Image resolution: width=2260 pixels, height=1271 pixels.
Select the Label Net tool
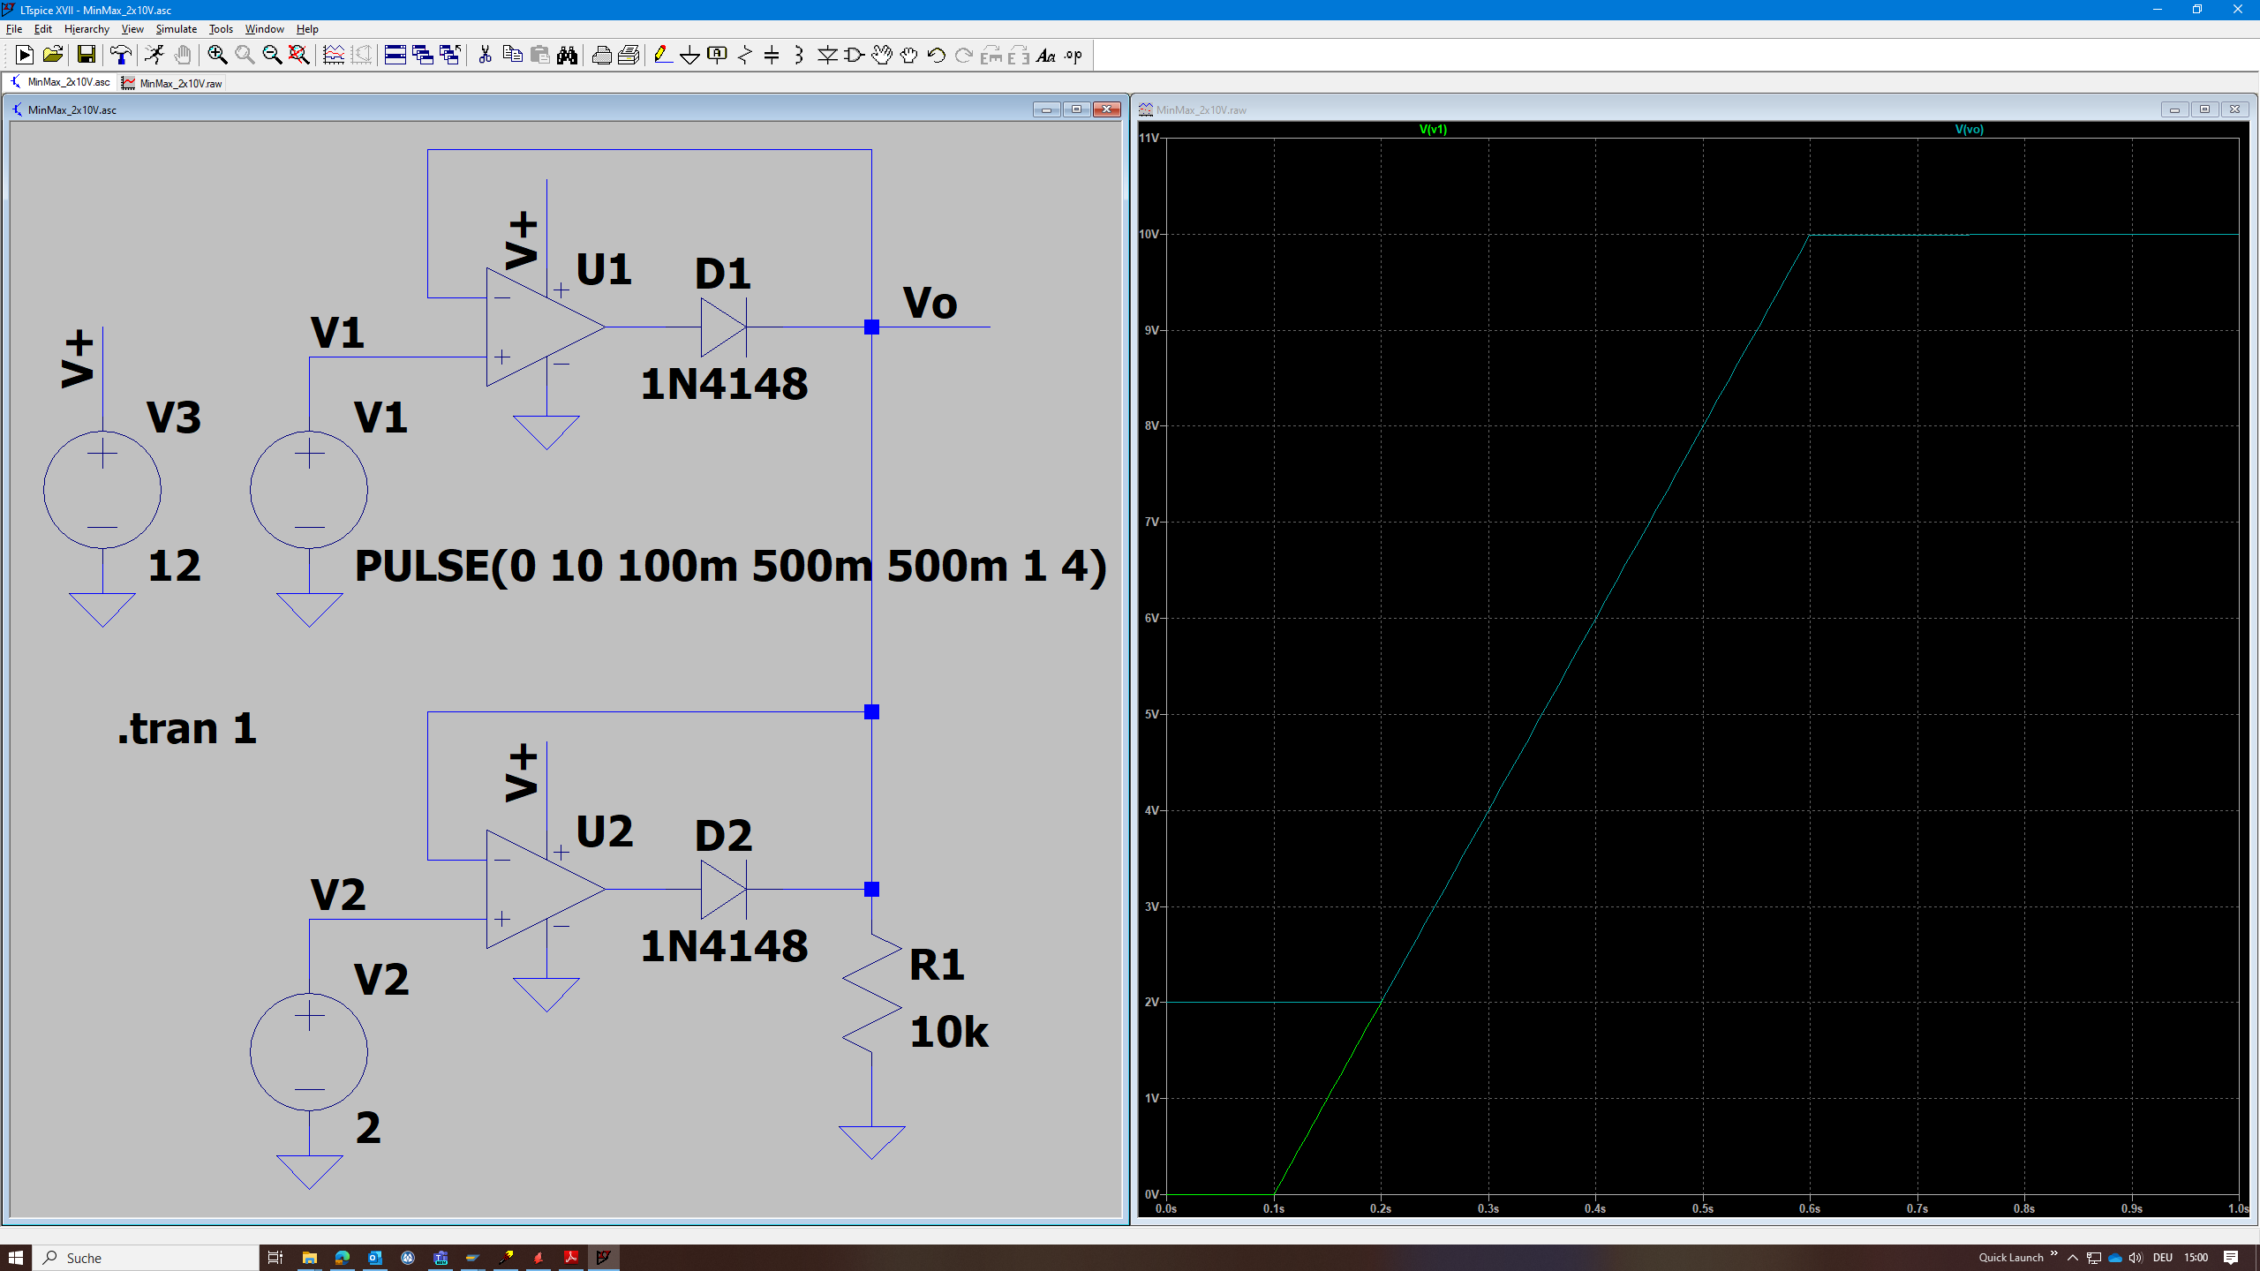click(718, 55)
